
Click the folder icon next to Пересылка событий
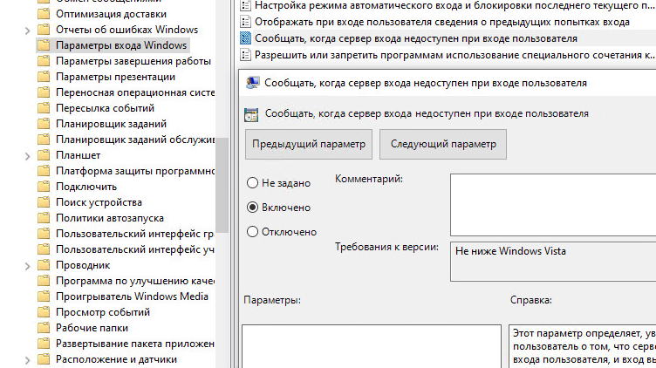click(x=44, y=108)
